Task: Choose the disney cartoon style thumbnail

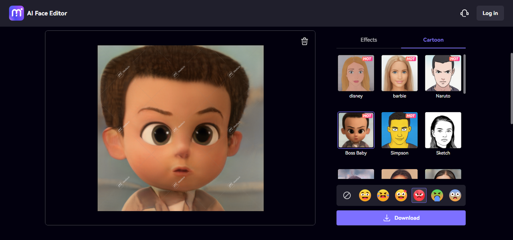Action: 356,73
